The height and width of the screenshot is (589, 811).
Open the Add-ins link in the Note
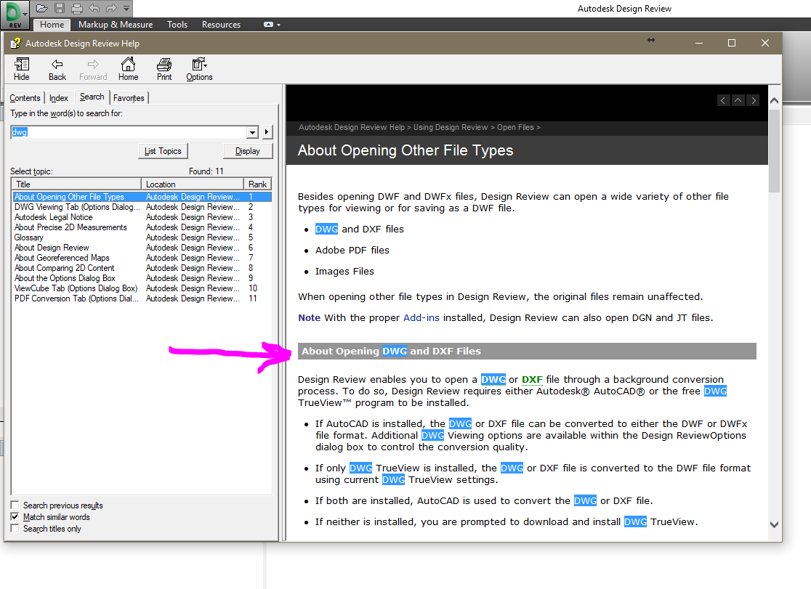[x=421, y=317]
